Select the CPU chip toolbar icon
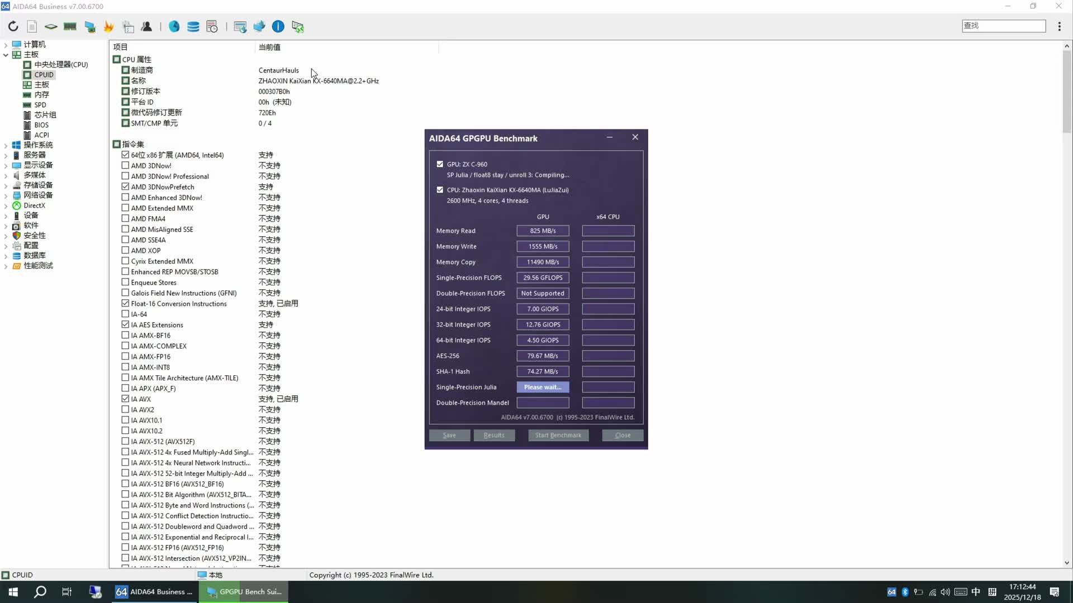Viewport: 1073px width, 603px height. [50, 26]
